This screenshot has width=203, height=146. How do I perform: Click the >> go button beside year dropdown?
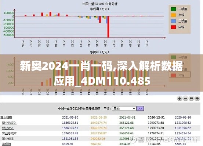pyautogui.click(x=140, y=108)
